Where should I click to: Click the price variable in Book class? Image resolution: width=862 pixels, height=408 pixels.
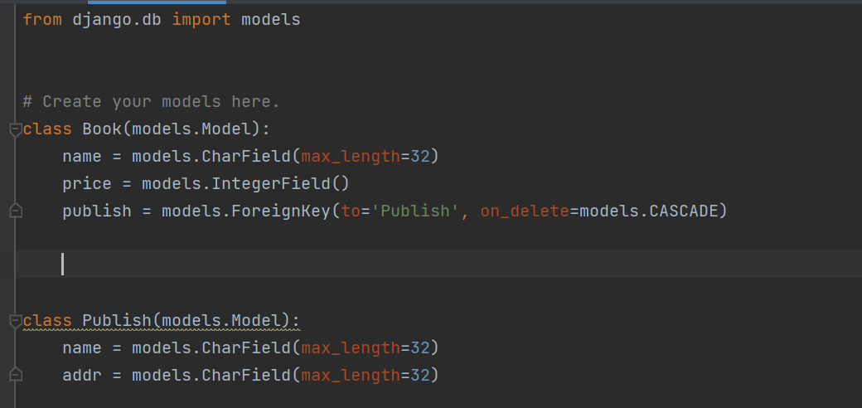(87, 184)
